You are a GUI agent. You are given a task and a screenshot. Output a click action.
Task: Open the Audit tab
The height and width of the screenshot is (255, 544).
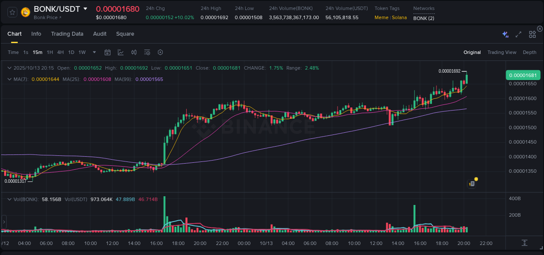100,34
